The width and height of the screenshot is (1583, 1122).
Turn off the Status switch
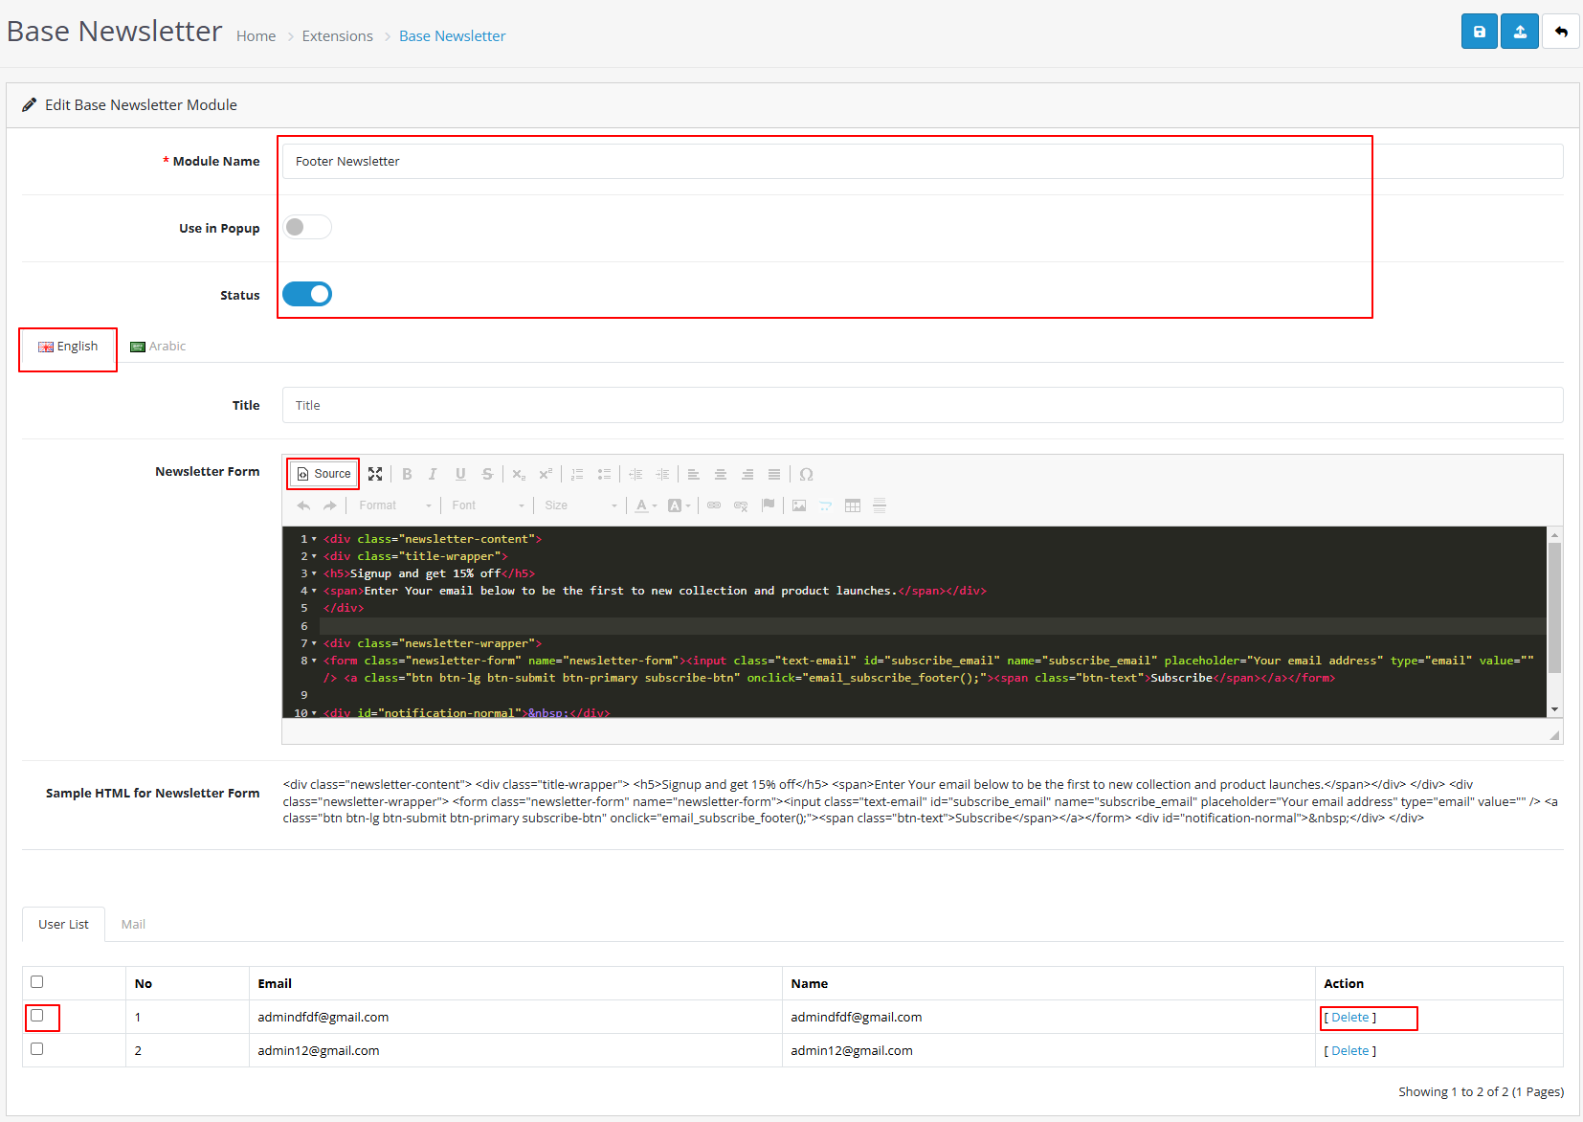tap(307, 294)
